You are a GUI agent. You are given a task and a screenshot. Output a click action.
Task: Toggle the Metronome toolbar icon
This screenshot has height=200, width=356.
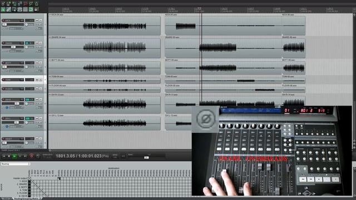[x=36, y=4]
